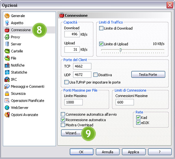Toggle the Disattiva UDP checkbox
The width and height of the screenshot is (175, 159).
point(95,75)
